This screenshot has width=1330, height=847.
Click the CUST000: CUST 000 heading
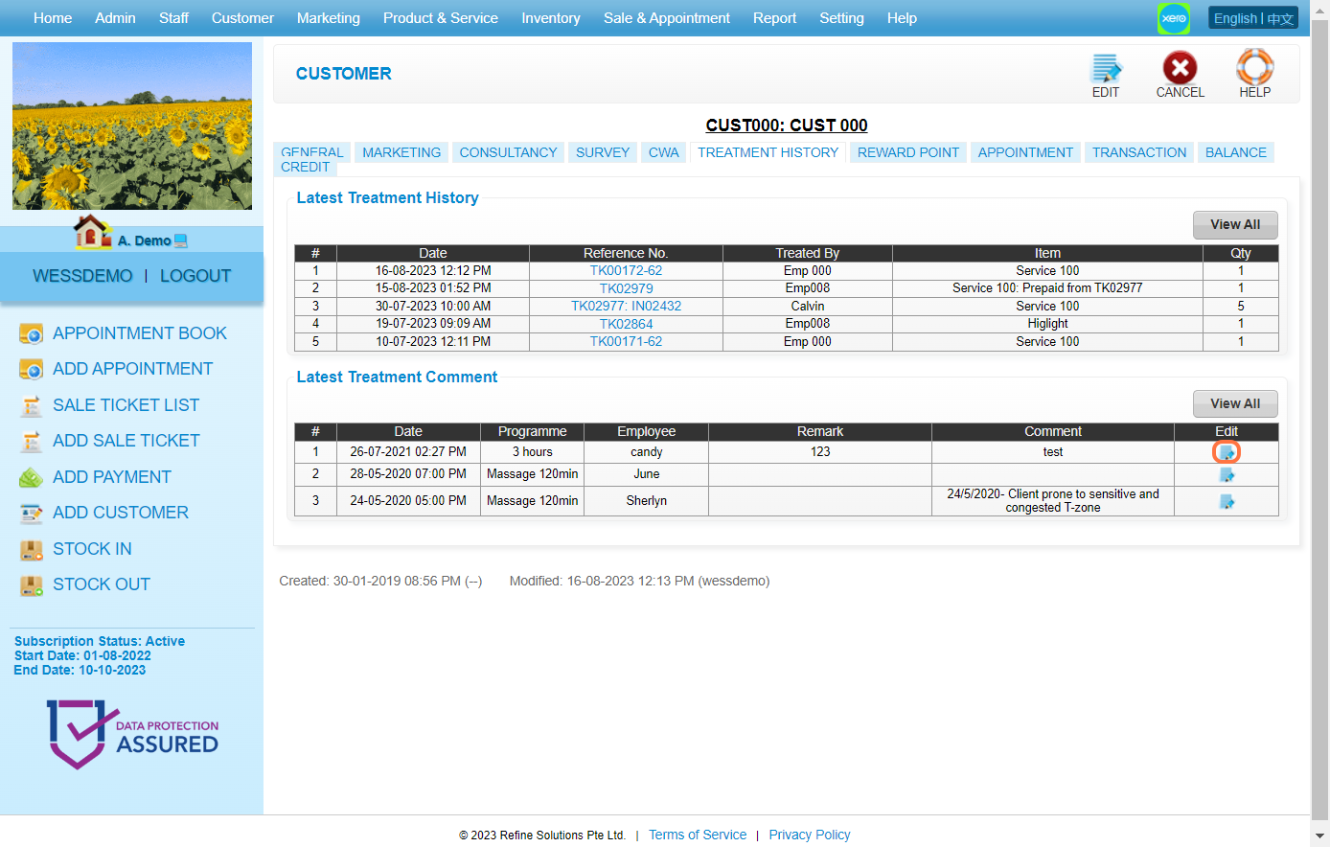(x=787, y=126)
